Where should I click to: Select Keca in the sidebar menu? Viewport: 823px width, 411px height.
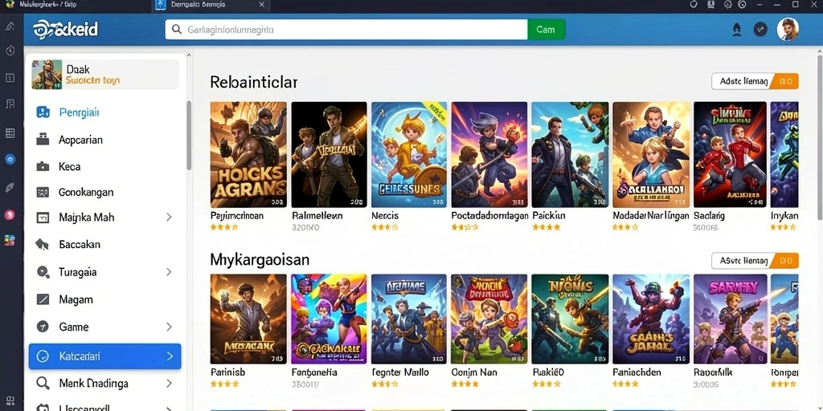pyautogui.click(x=105, y=167)
